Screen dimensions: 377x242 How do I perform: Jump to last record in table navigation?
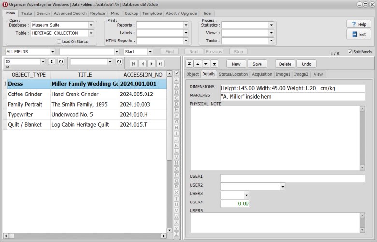click(x=160, y=63)
